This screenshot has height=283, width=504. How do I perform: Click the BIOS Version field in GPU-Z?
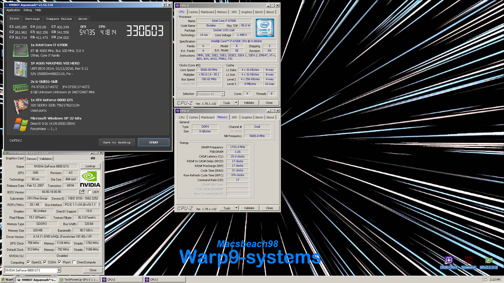(51, 192)
